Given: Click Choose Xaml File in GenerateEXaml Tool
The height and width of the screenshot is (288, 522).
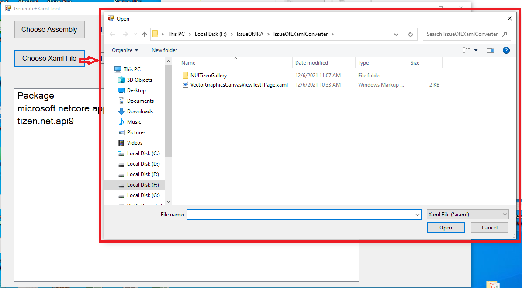Looking at the screenshot, I should pos(49,58).
